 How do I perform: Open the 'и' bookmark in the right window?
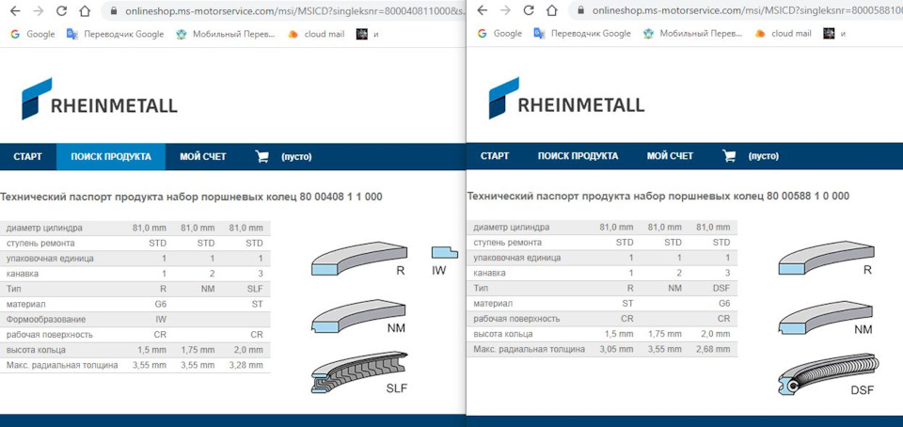tap(834, 33)
